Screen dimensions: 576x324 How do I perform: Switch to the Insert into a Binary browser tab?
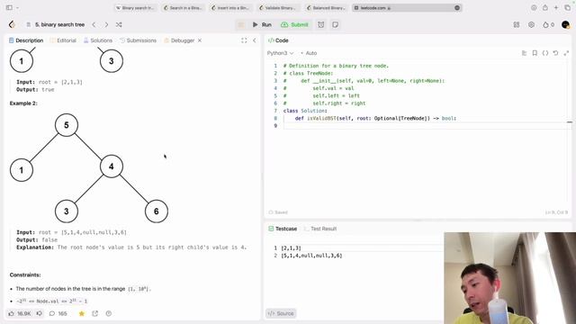[231, 8]
